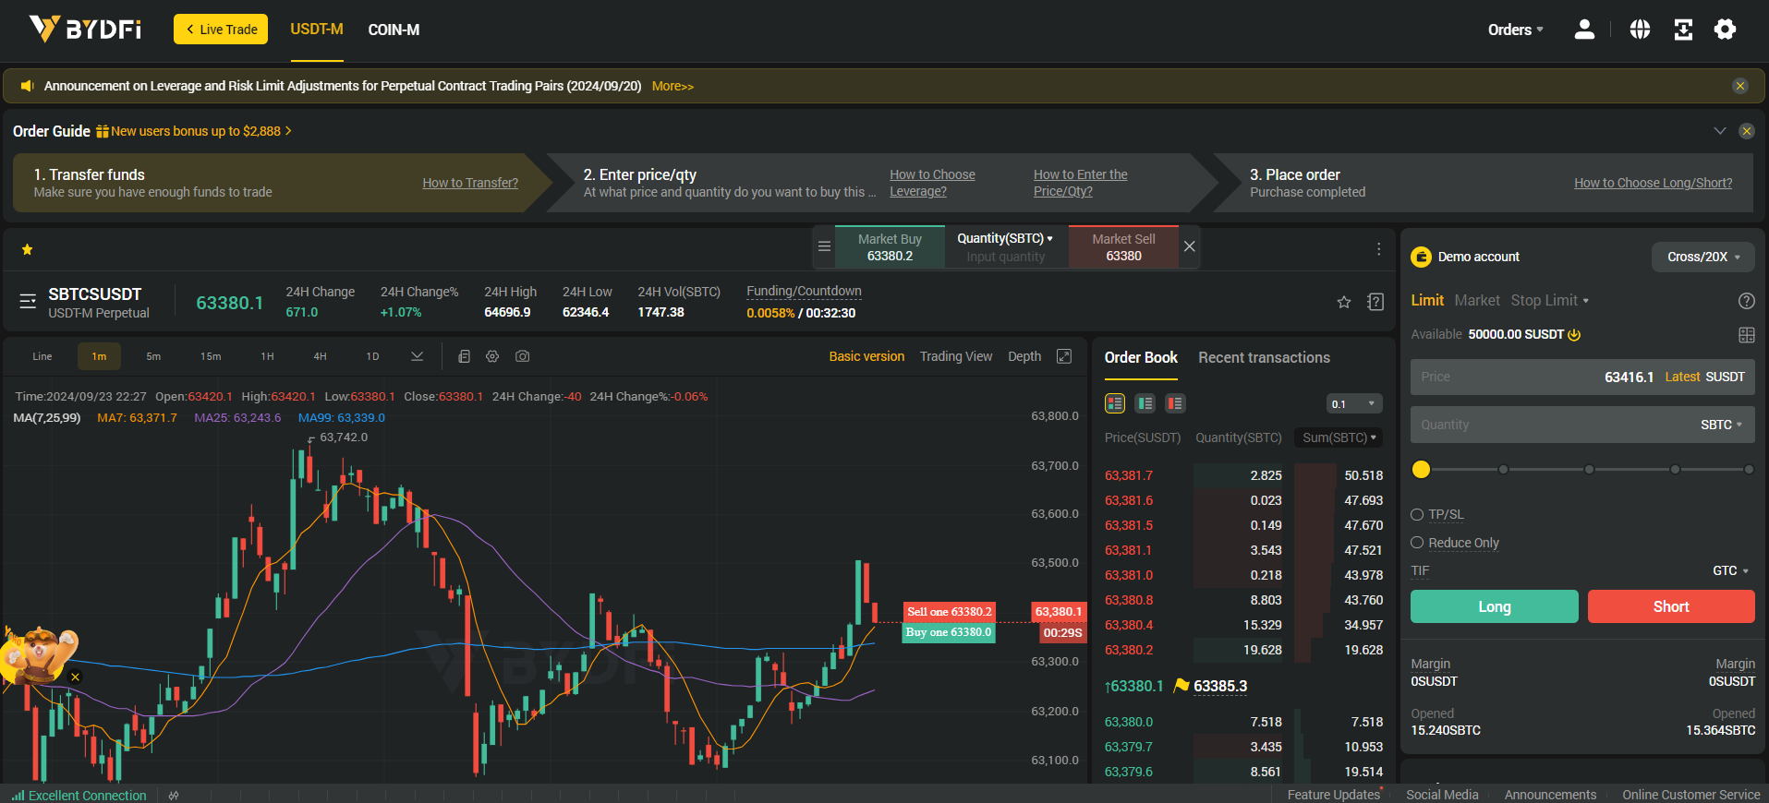Select the 5m chart interval
The height and width of the screenshot is (803, 1769).
pyautogui.click(x=153, y=356)
